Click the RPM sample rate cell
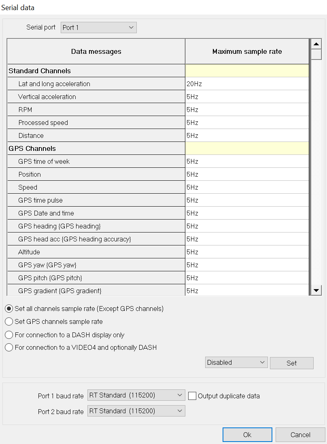327x444 pixels. [x=247, y=110]
